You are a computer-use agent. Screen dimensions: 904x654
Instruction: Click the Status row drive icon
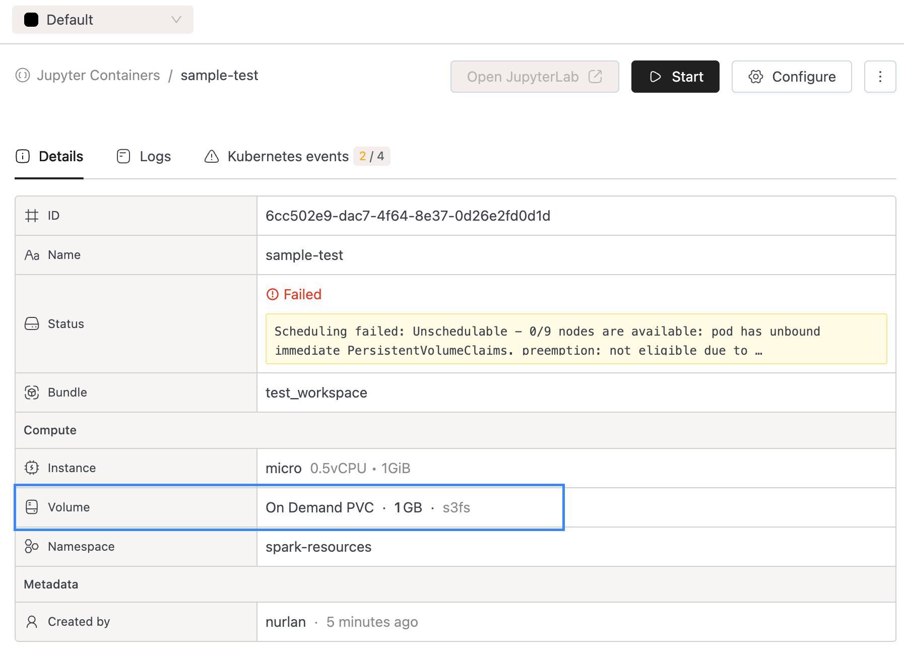[32, 324]
